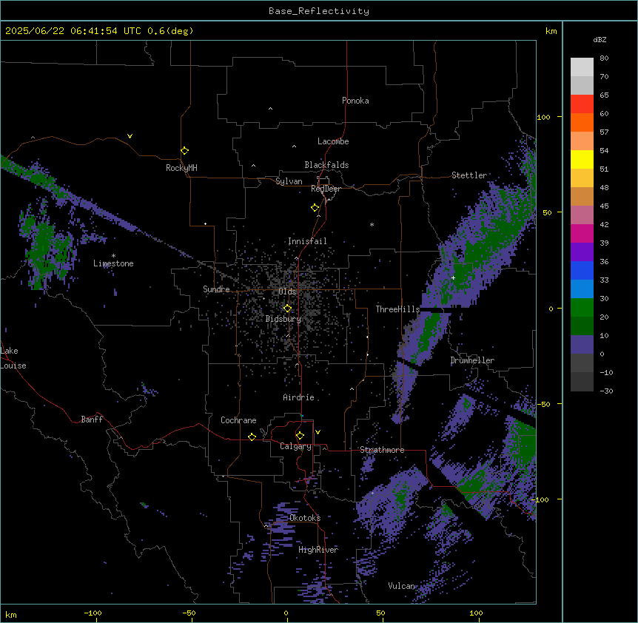Click the -100 tick label on right axis
Screen dimensions: 638x623
point(541,499)
